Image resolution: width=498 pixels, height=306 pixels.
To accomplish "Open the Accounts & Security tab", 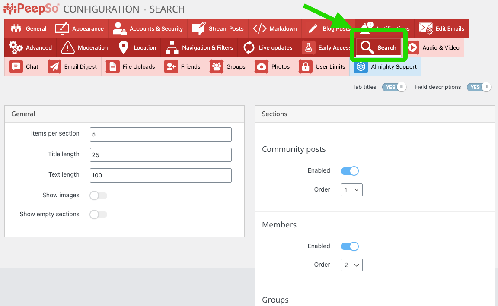I will [x=148, y=28].
